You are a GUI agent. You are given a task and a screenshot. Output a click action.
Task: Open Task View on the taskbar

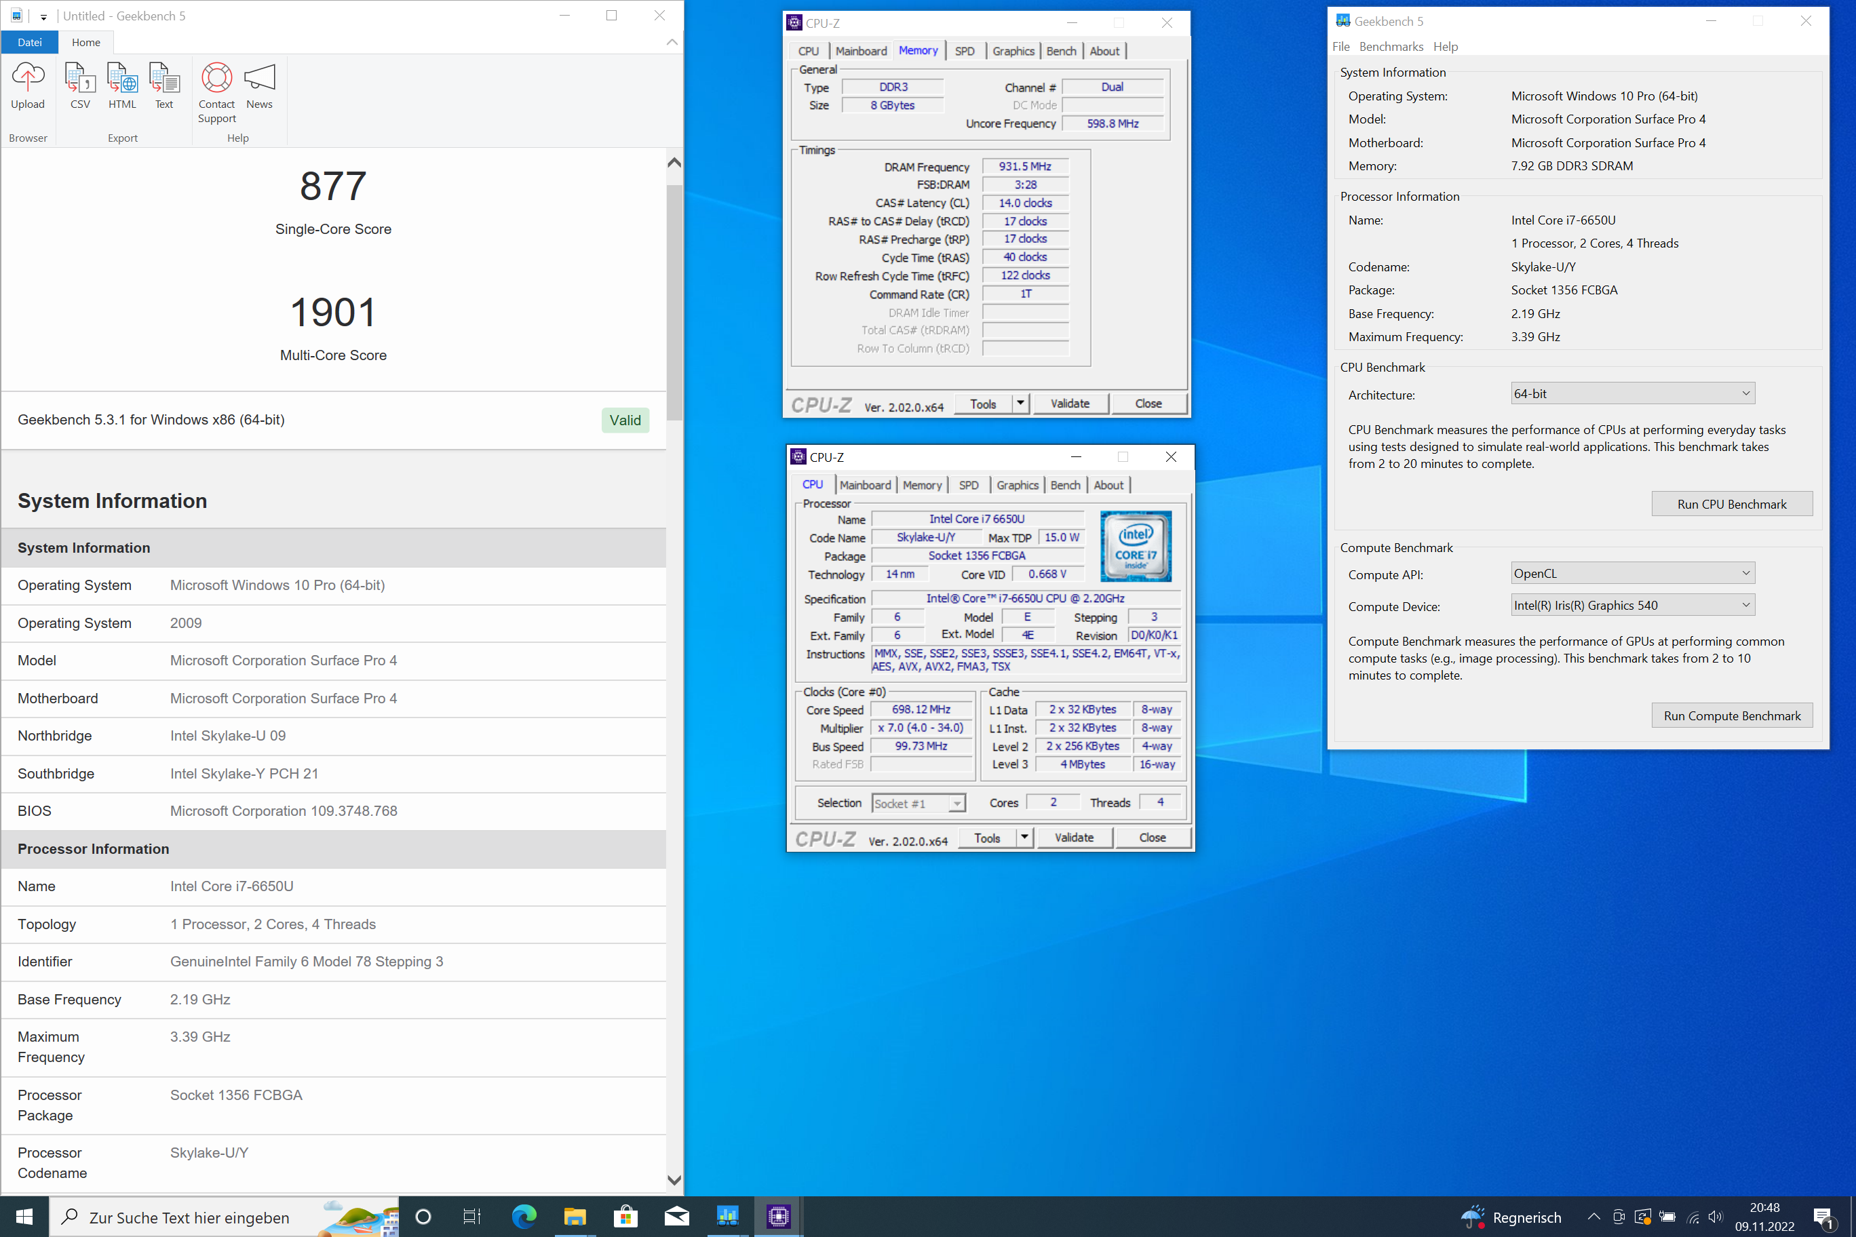tap(472, 1217)
